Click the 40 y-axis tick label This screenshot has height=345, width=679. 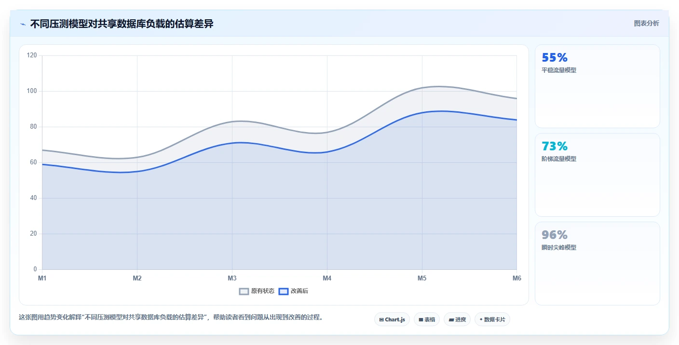coord(33,198)
